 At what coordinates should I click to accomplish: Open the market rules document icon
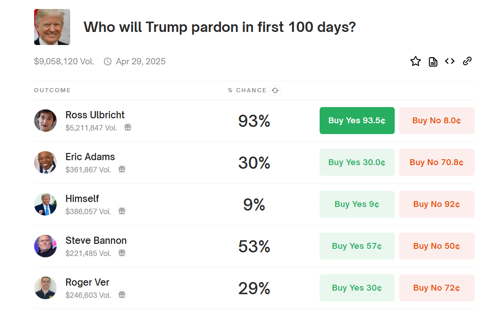point(433,62)
